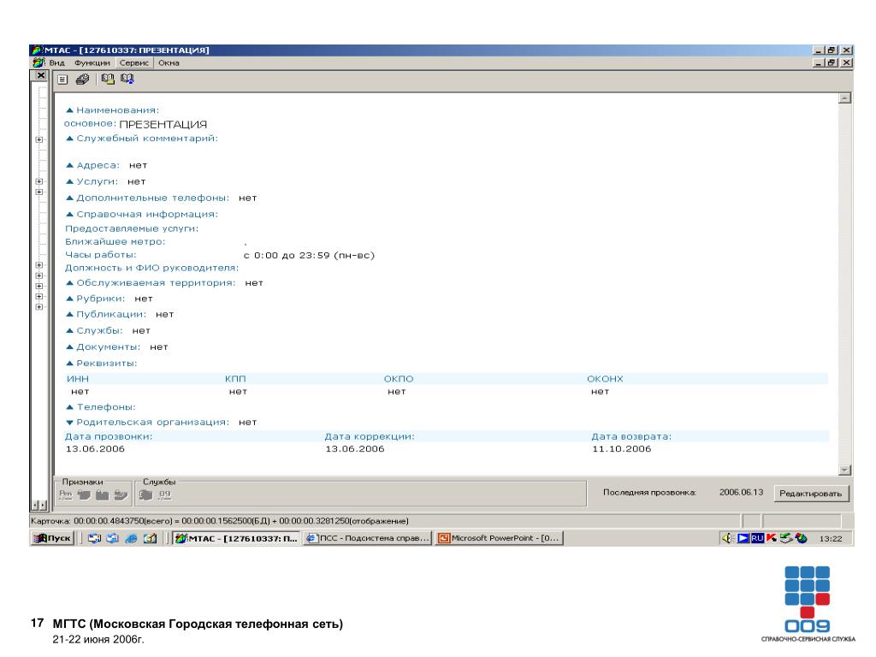The width and height of the screenshot is (876, 657).
Task: Click the MTAC application icon in the menu bar
Action: coord(38,62)
